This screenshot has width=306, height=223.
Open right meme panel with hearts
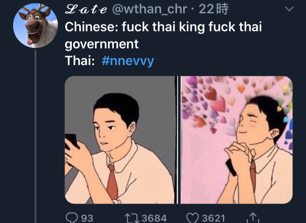[x=237, y=140]
